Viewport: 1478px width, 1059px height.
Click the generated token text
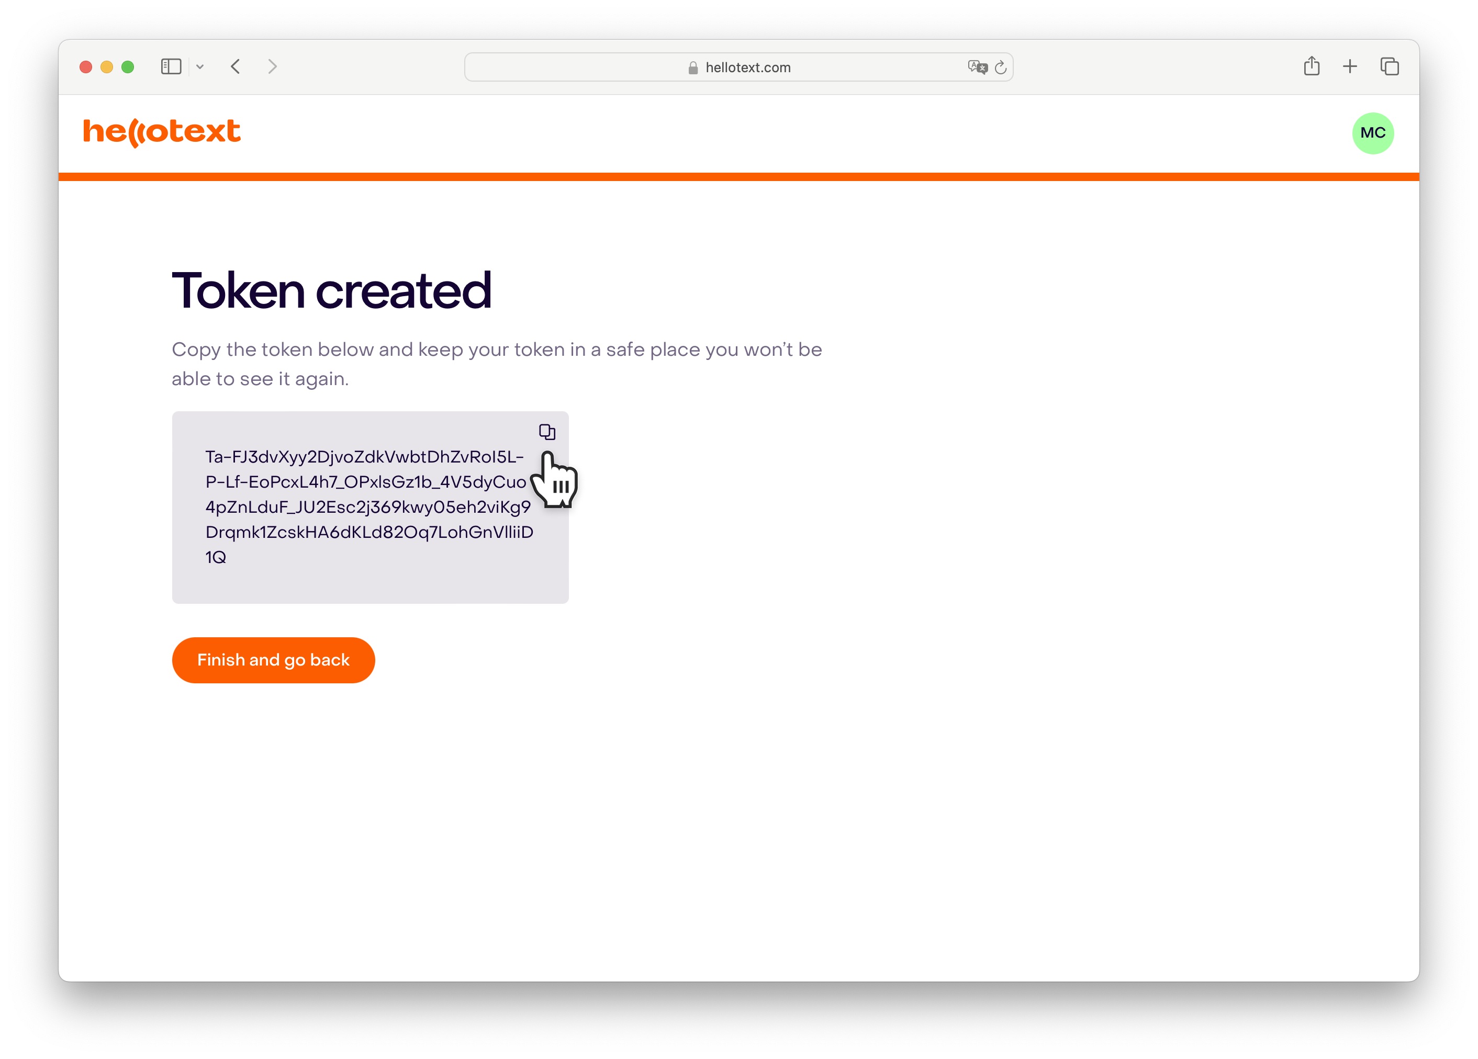click(369, 506)
